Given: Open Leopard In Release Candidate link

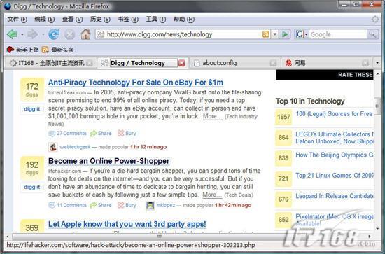Looking at the screenshot, I should click(x=335, y=196).
